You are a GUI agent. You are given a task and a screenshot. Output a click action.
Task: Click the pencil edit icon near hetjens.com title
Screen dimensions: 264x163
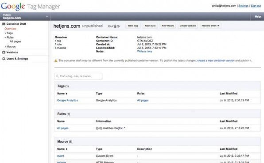click(112, 26)
